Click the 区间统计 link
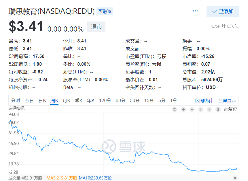This screenshot has height=181, width=248. (204, 100)
